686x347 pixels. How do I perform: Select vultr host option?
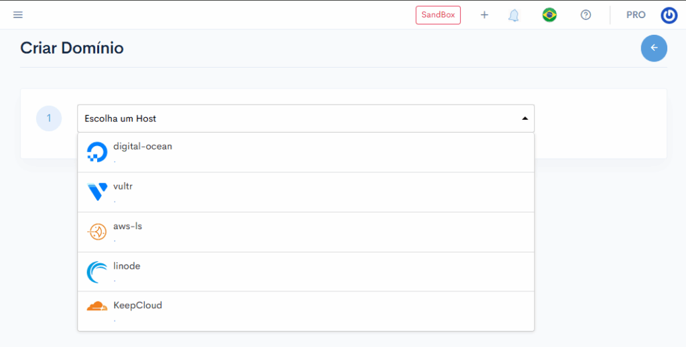[305, 192]
